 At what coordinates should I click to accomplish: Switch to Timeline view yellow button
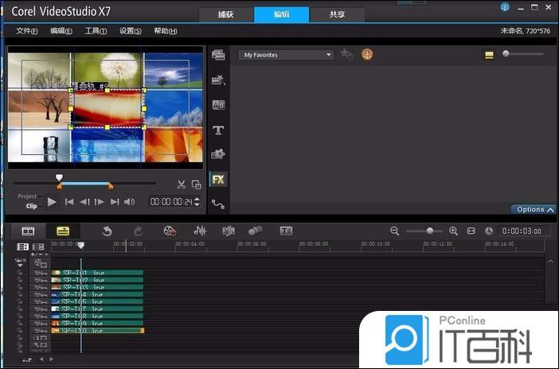tap(63, 231)
